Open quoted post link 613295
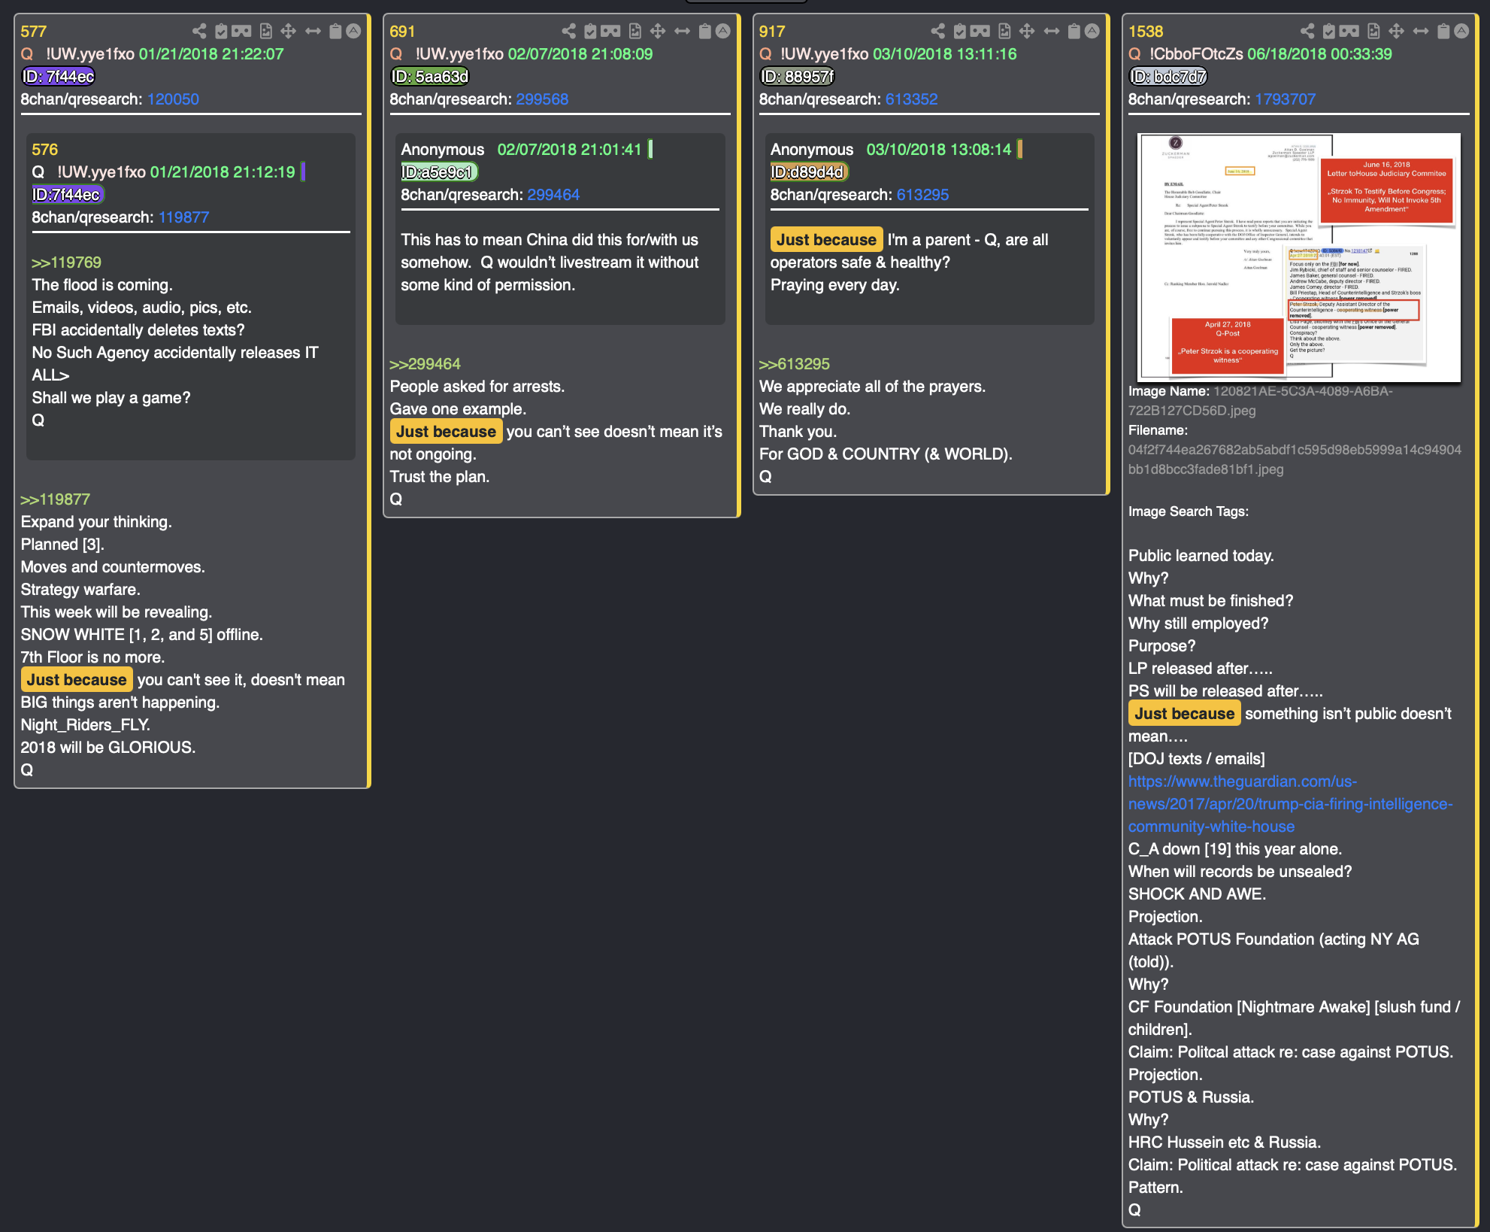 click(x=923, y=195)
